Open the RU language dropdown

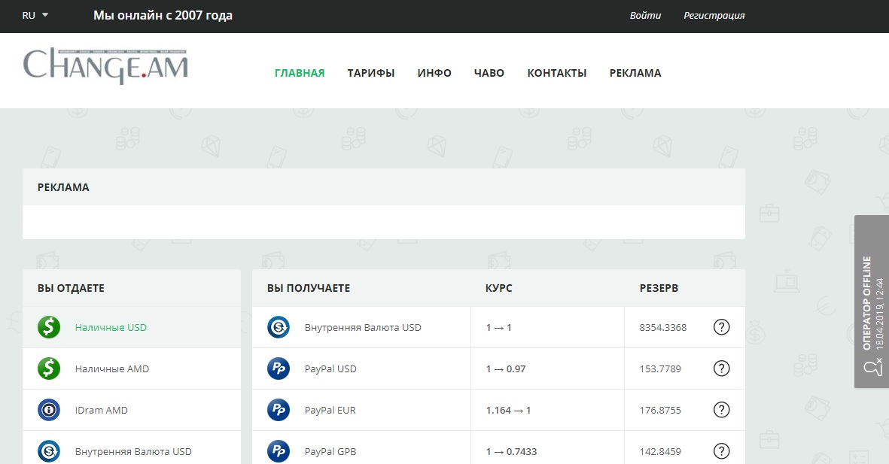tap(35, 15)
